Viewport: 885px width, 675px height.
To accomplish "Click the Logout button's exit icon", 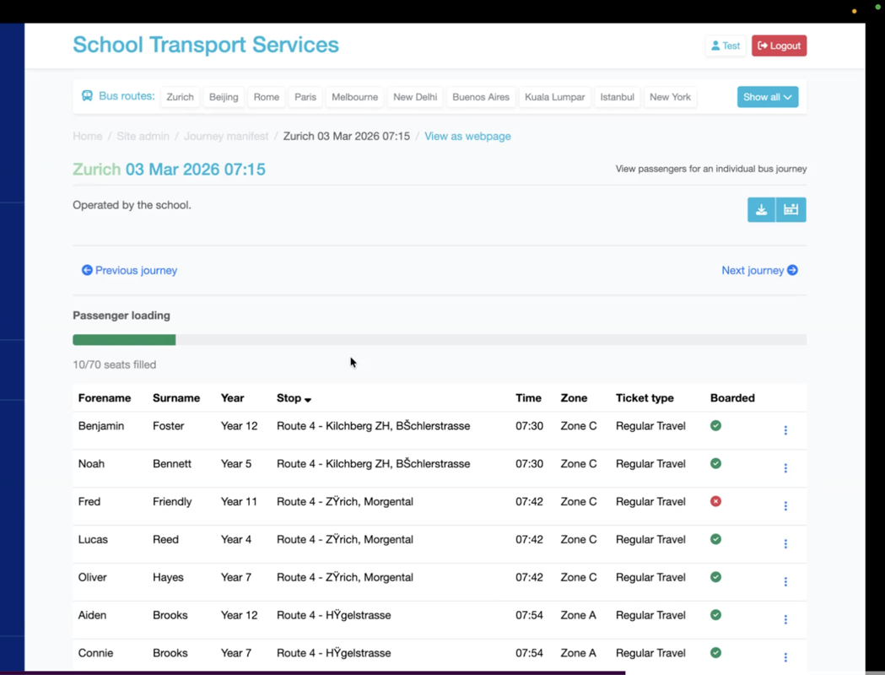I will tap(764, 46).
